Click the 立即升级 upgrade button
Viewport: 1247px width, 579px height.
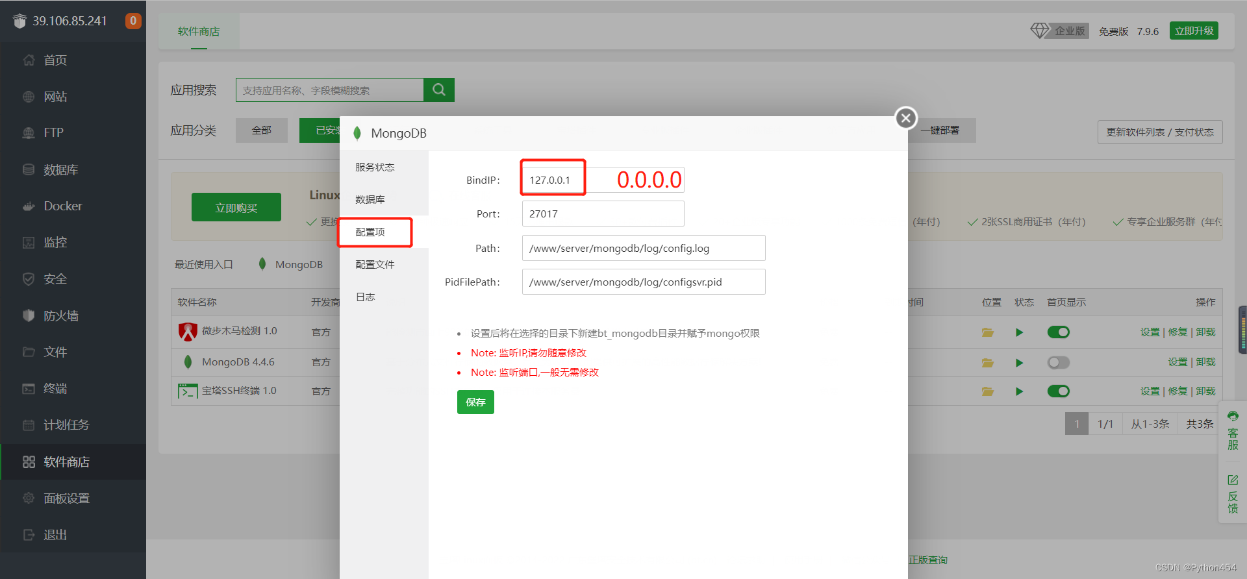1194,31
